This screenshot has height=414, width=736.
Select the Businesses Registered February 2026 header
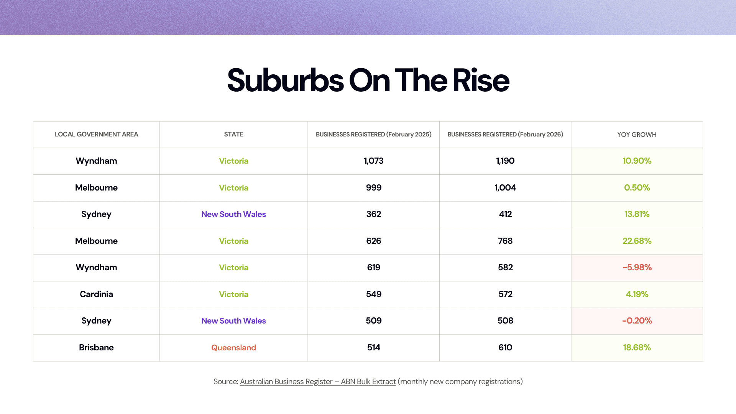pos(505,135)
